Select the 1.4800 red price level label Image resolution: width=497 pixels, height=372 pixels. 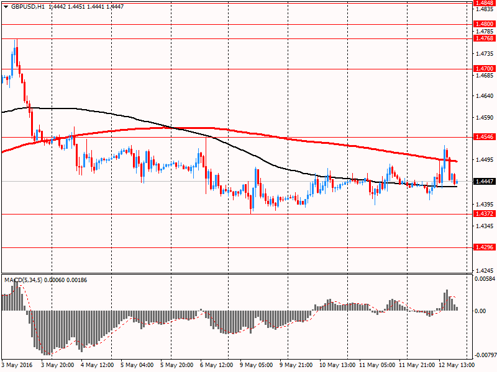pyautogui.click(x=485, y=24)
